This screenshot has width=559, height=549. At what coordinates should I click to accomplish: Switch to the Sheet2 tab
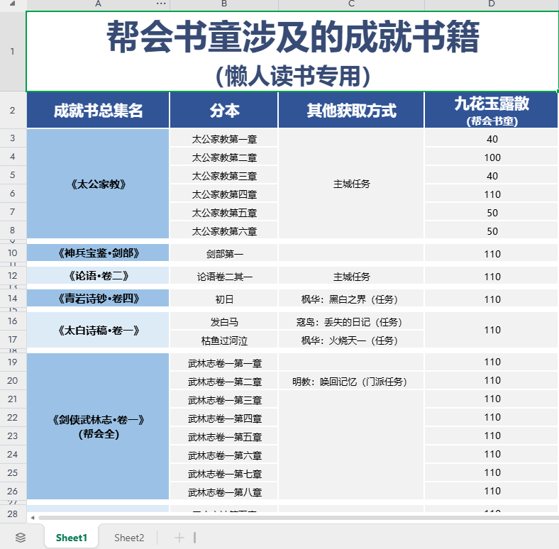point(129,538)
